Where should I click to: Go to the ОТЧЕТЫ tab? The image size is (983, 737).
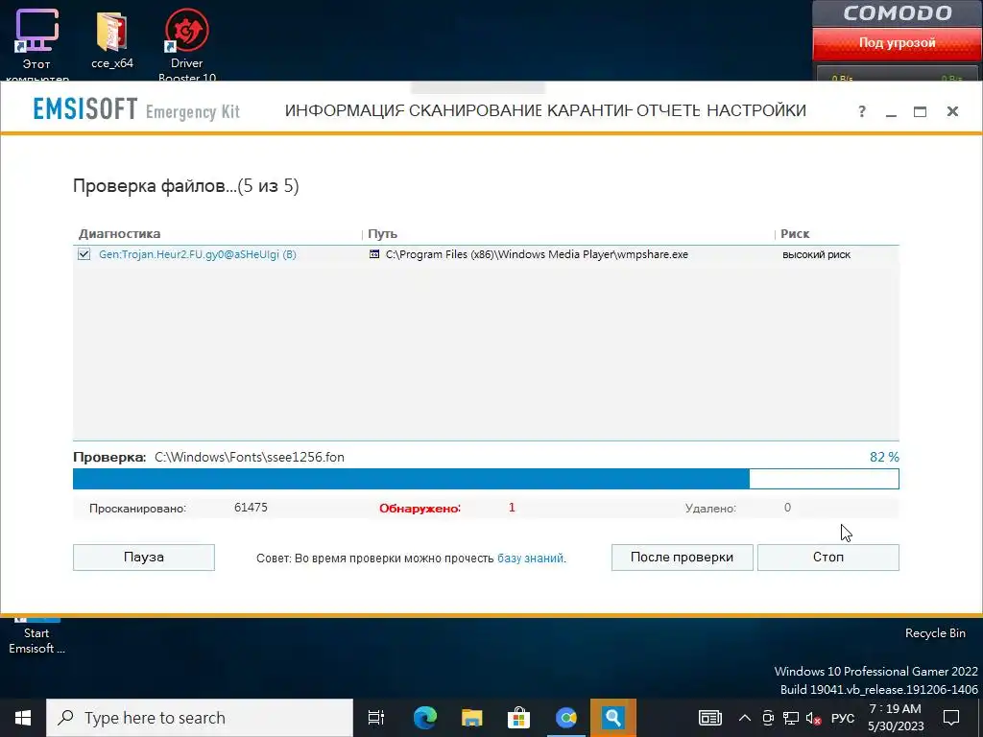coord(669,111)
